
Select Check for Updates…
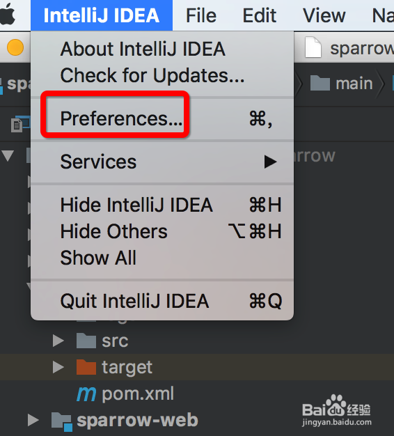(x=162, y=75)
